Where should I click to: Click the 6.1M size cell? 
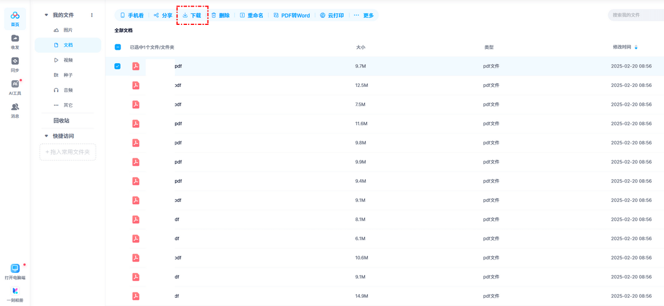360,238
